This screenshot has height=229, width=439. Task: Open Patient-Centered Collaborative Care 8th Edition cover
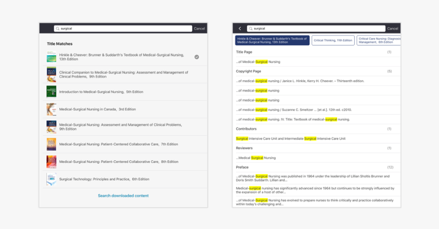51,162
